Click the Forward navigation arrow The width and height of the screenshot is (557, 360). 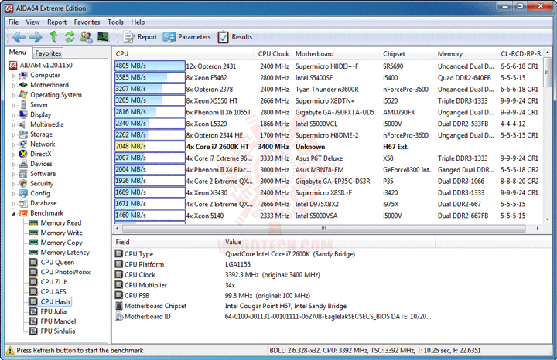[36, 37]
